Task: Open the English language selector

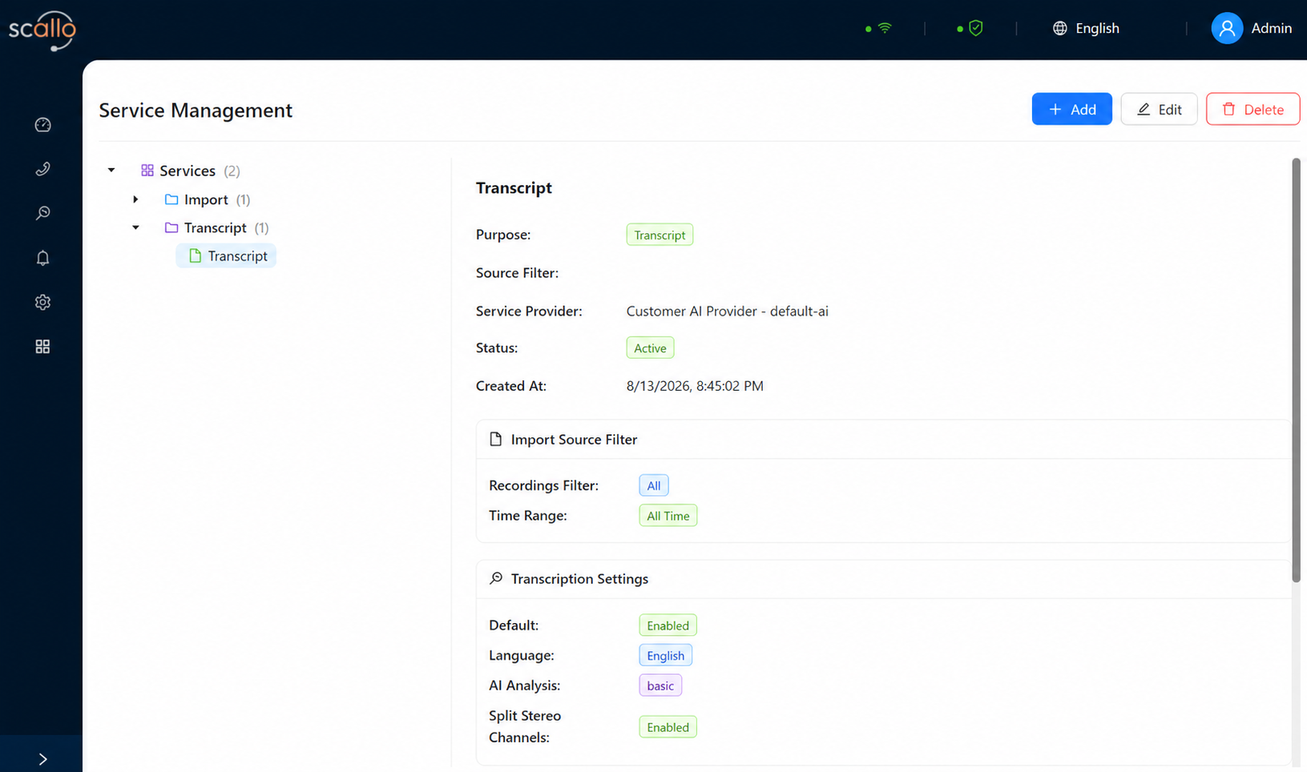Action: [x=1086, y=28]
